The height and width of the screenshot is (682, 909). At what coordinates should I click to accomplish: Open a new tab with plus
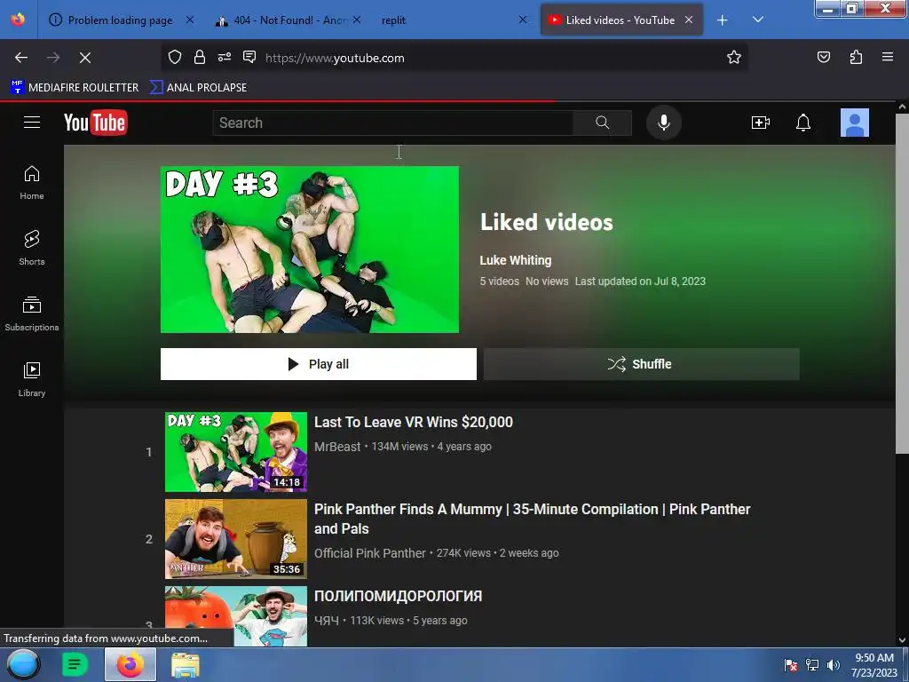pos(723,20)
